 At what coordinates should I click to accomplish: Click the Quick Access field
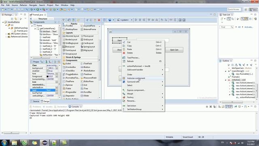pyautogui.click(x=234, y=10)
